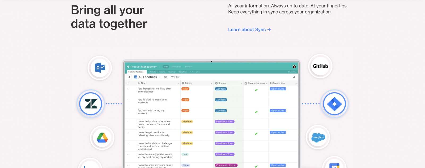Switch to the Initiatives table tab

pyautogui.click(x=152, y=72)
